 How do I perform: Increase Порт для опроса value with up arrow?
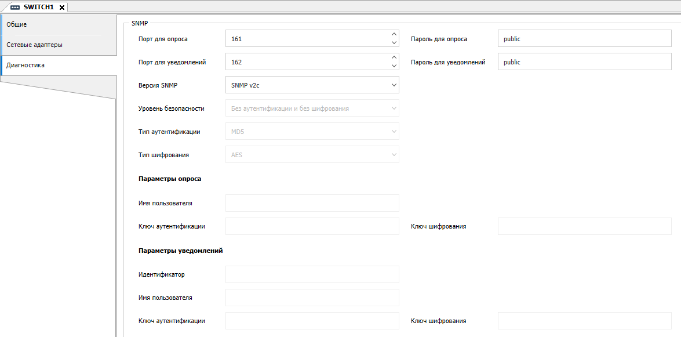coord(394,34)
